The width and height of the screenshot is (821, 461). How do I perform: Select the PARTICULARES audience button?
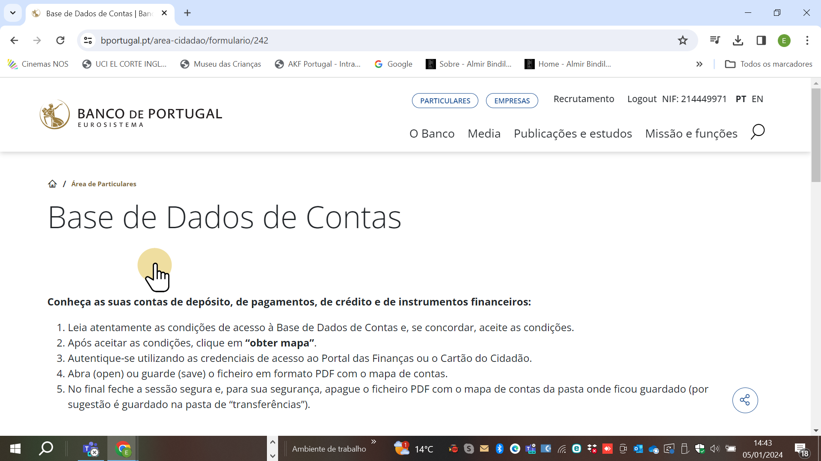pos(445,101)
